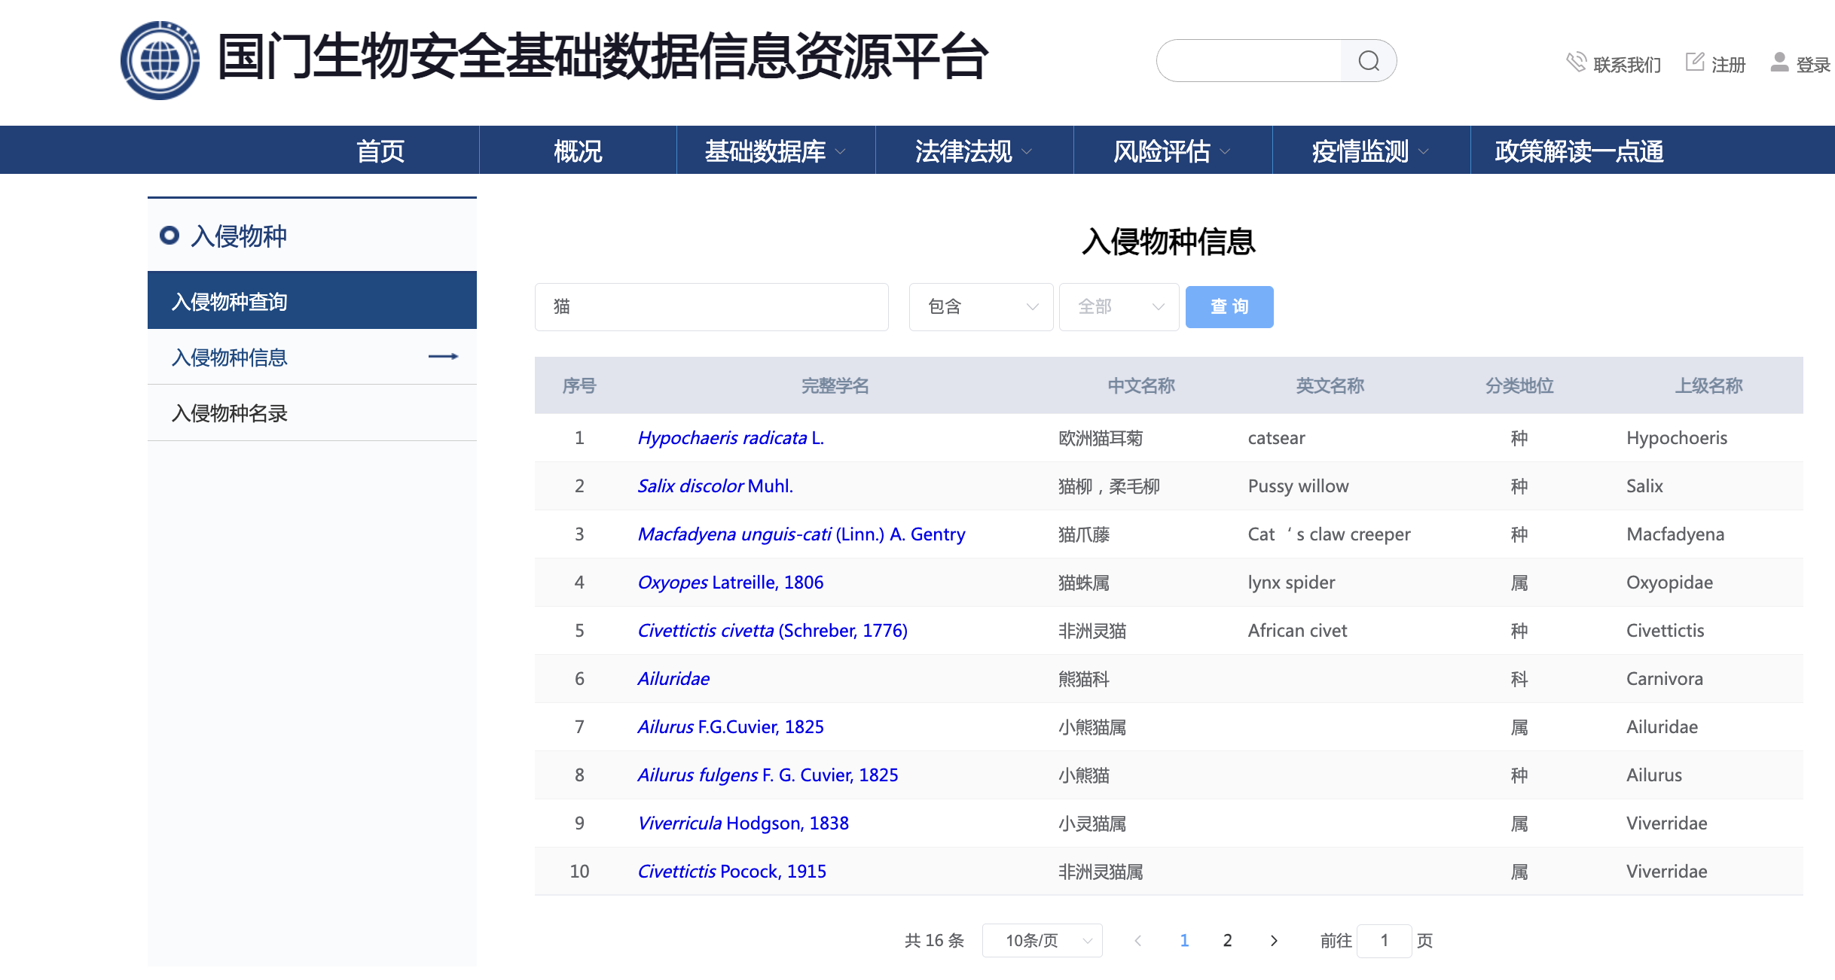Click the arrow beside 入侵物种信息
The height and width of the screenshot is (980, 1835).
[443, 357]
